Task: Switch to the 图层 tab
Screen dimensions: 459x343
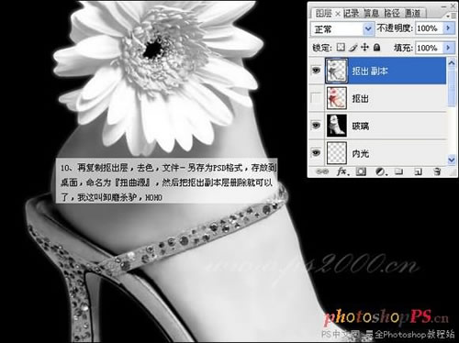Action: [324, 13]
